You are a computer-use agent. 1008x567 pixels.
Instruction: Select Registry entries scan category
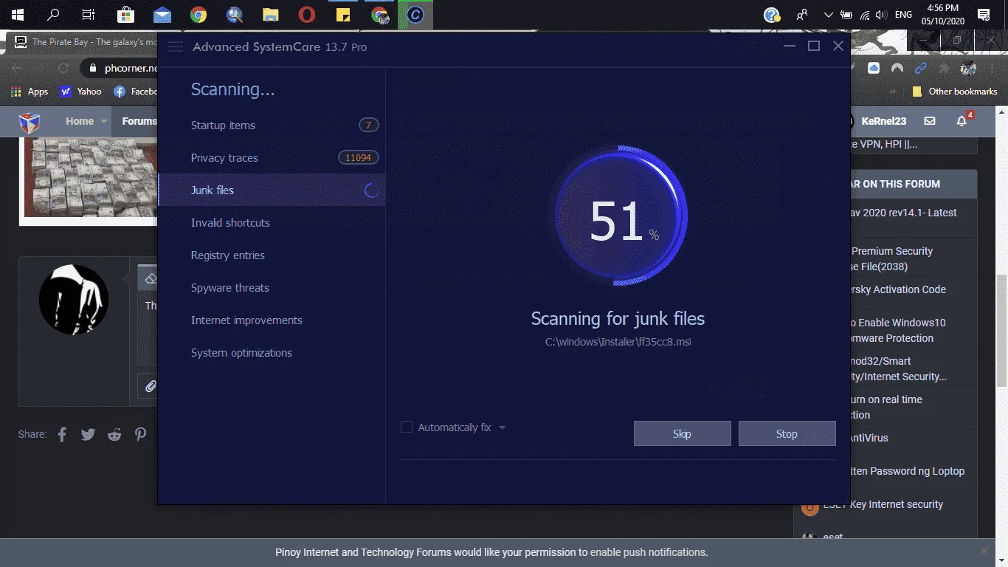272,255
